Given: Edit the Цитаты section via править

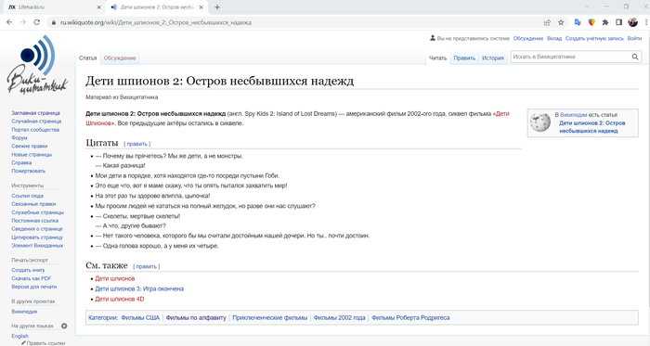Looking at the screenshot, I should pyautogui.click(x=137, y=144).
